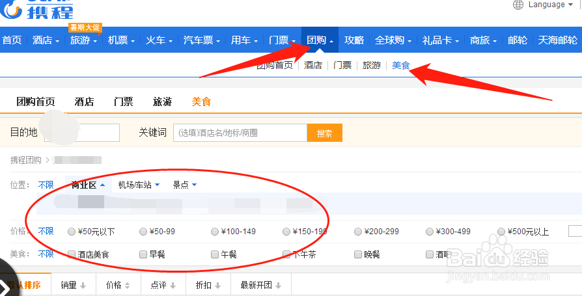
Task: Check the 早餐 checkbox
Action: point(143,254)
